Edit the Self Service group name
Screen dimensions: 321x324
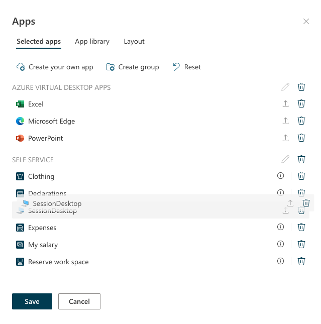(285, 159)
